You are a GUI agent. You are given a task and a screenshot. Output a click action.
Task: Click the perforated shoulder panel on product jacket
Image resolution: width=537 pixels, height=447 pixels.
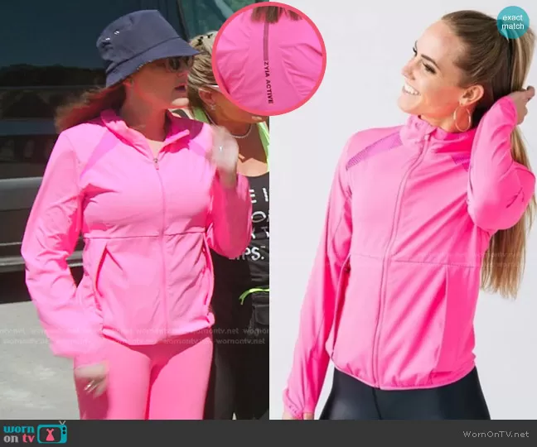373,147
